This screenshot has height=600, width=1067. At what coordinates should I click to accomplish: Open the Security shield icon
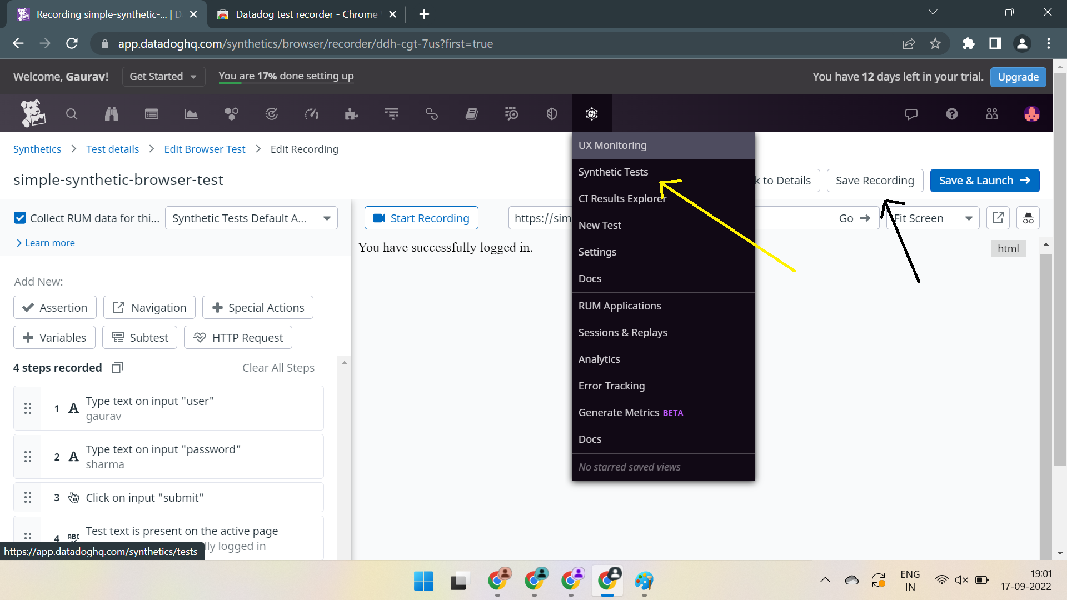coord(552,114)
